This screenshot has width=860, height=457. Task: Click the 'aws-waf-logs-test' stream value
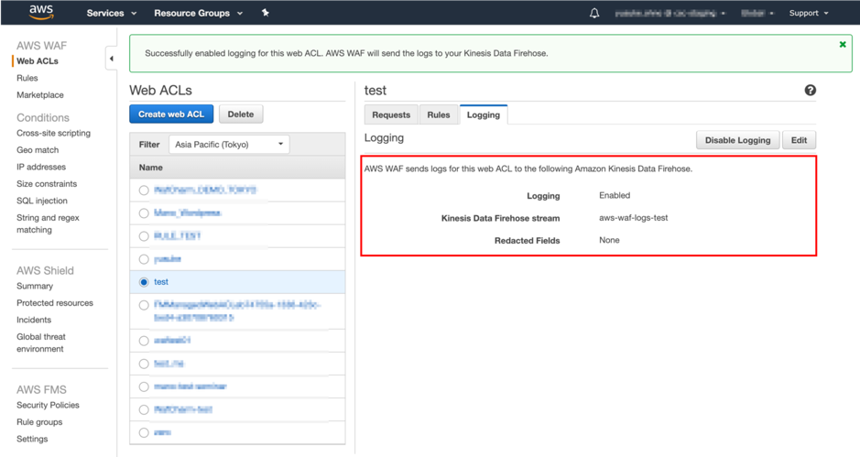(x=634, y=218)
